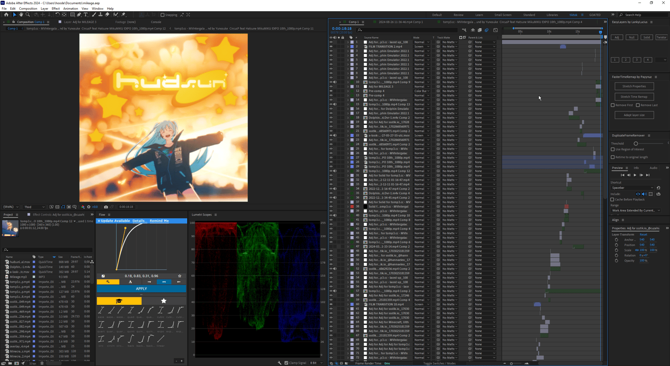
Task: Select the Pen tool
Action: 79,15
